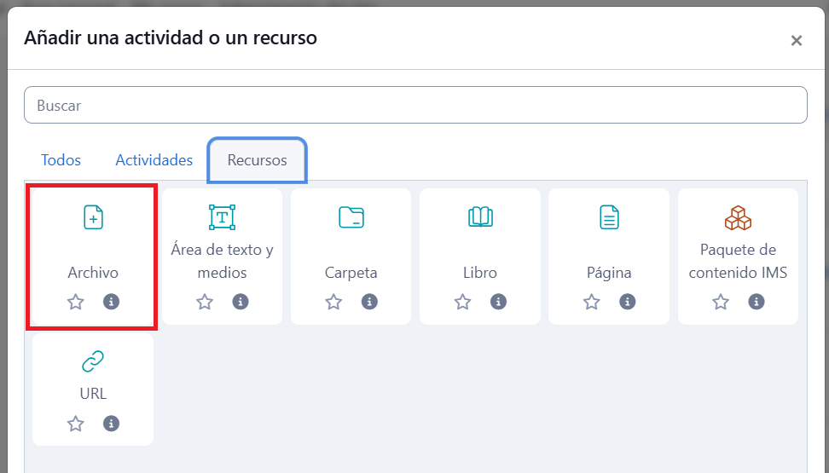Image resolution: width=829 pixels, height=473 pixels.
Task: Close the add activity dialog
Action: (x=797, y=40)
